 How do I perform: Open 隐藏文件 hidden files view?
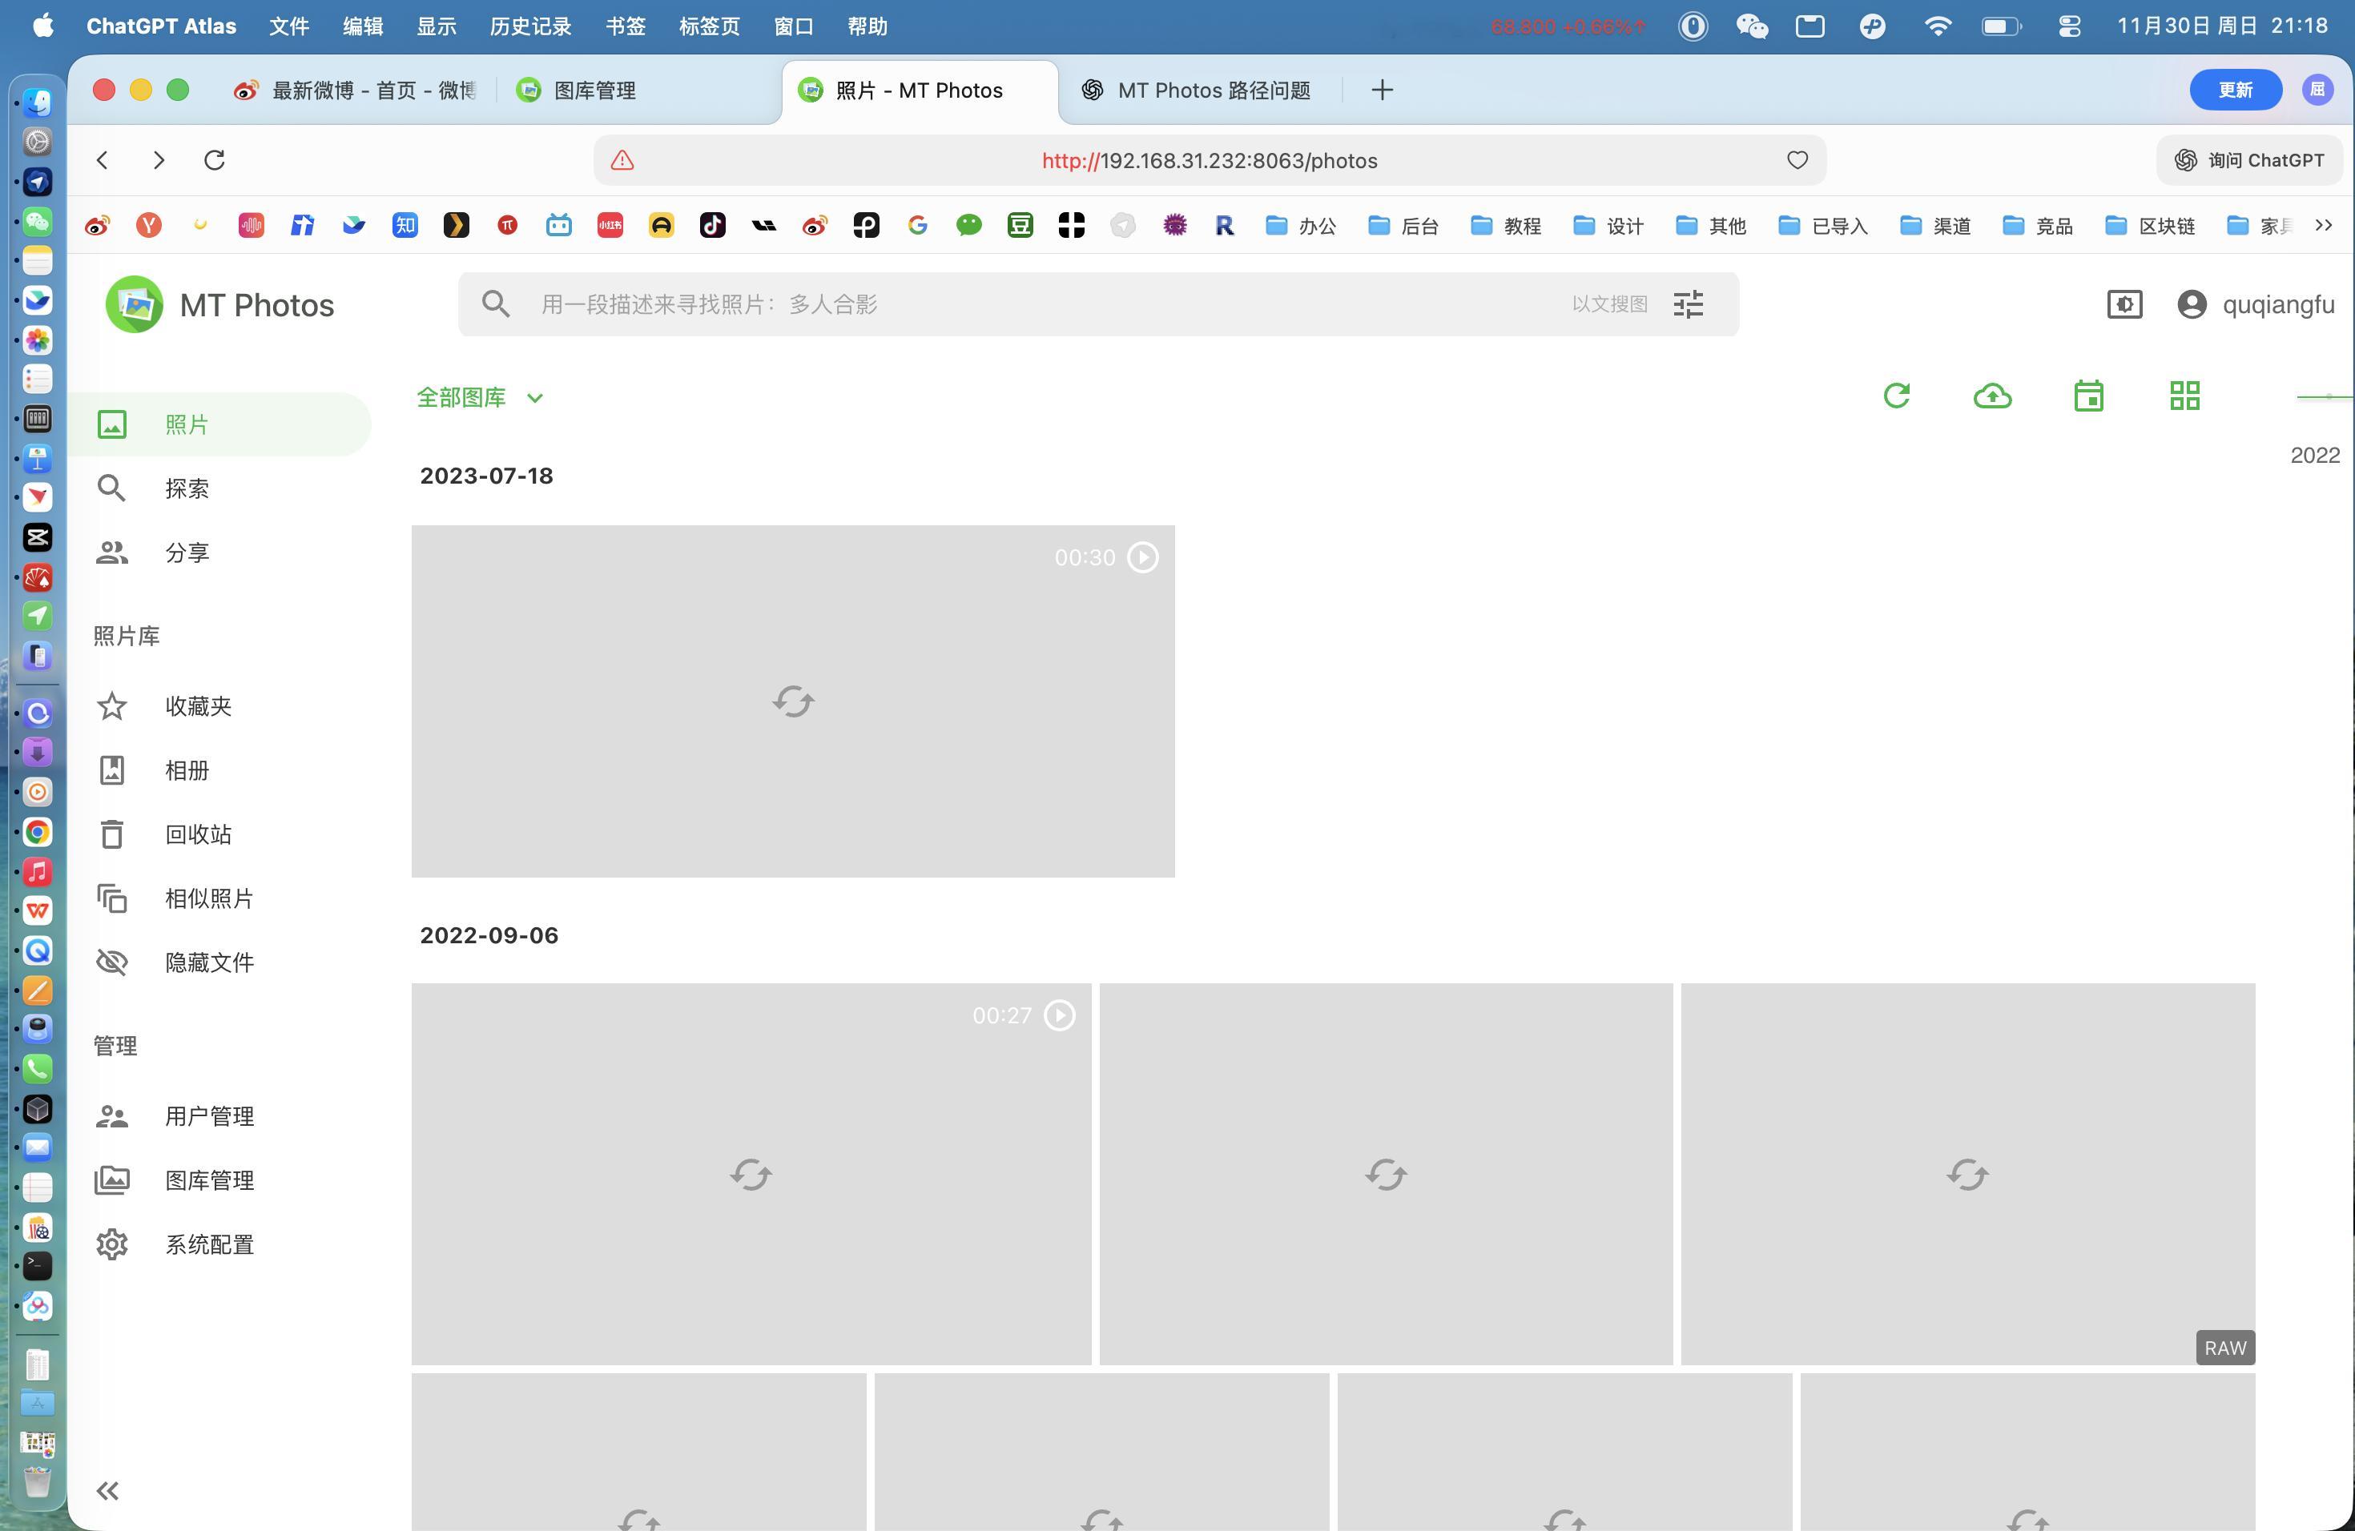click(209, 962)
